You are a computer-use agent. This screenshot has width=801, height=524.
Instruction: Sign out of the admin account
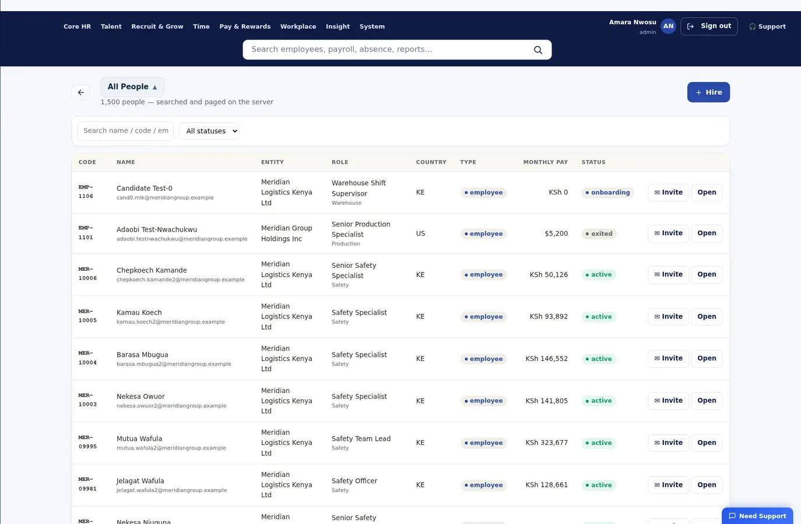[x=709, y=26]
